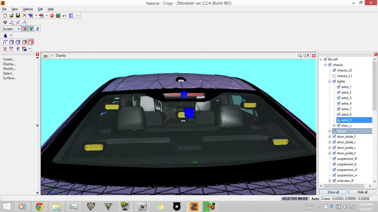Open a file using the folder icon
Screen dimensions: 378x212
pyautogui.click(x=11, y=15)
